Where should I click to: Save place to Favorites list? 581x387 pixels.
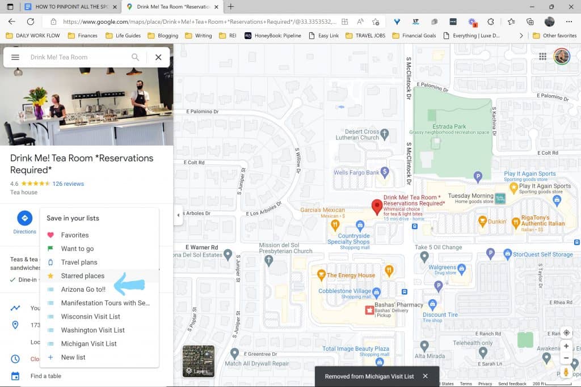[99, 235]
